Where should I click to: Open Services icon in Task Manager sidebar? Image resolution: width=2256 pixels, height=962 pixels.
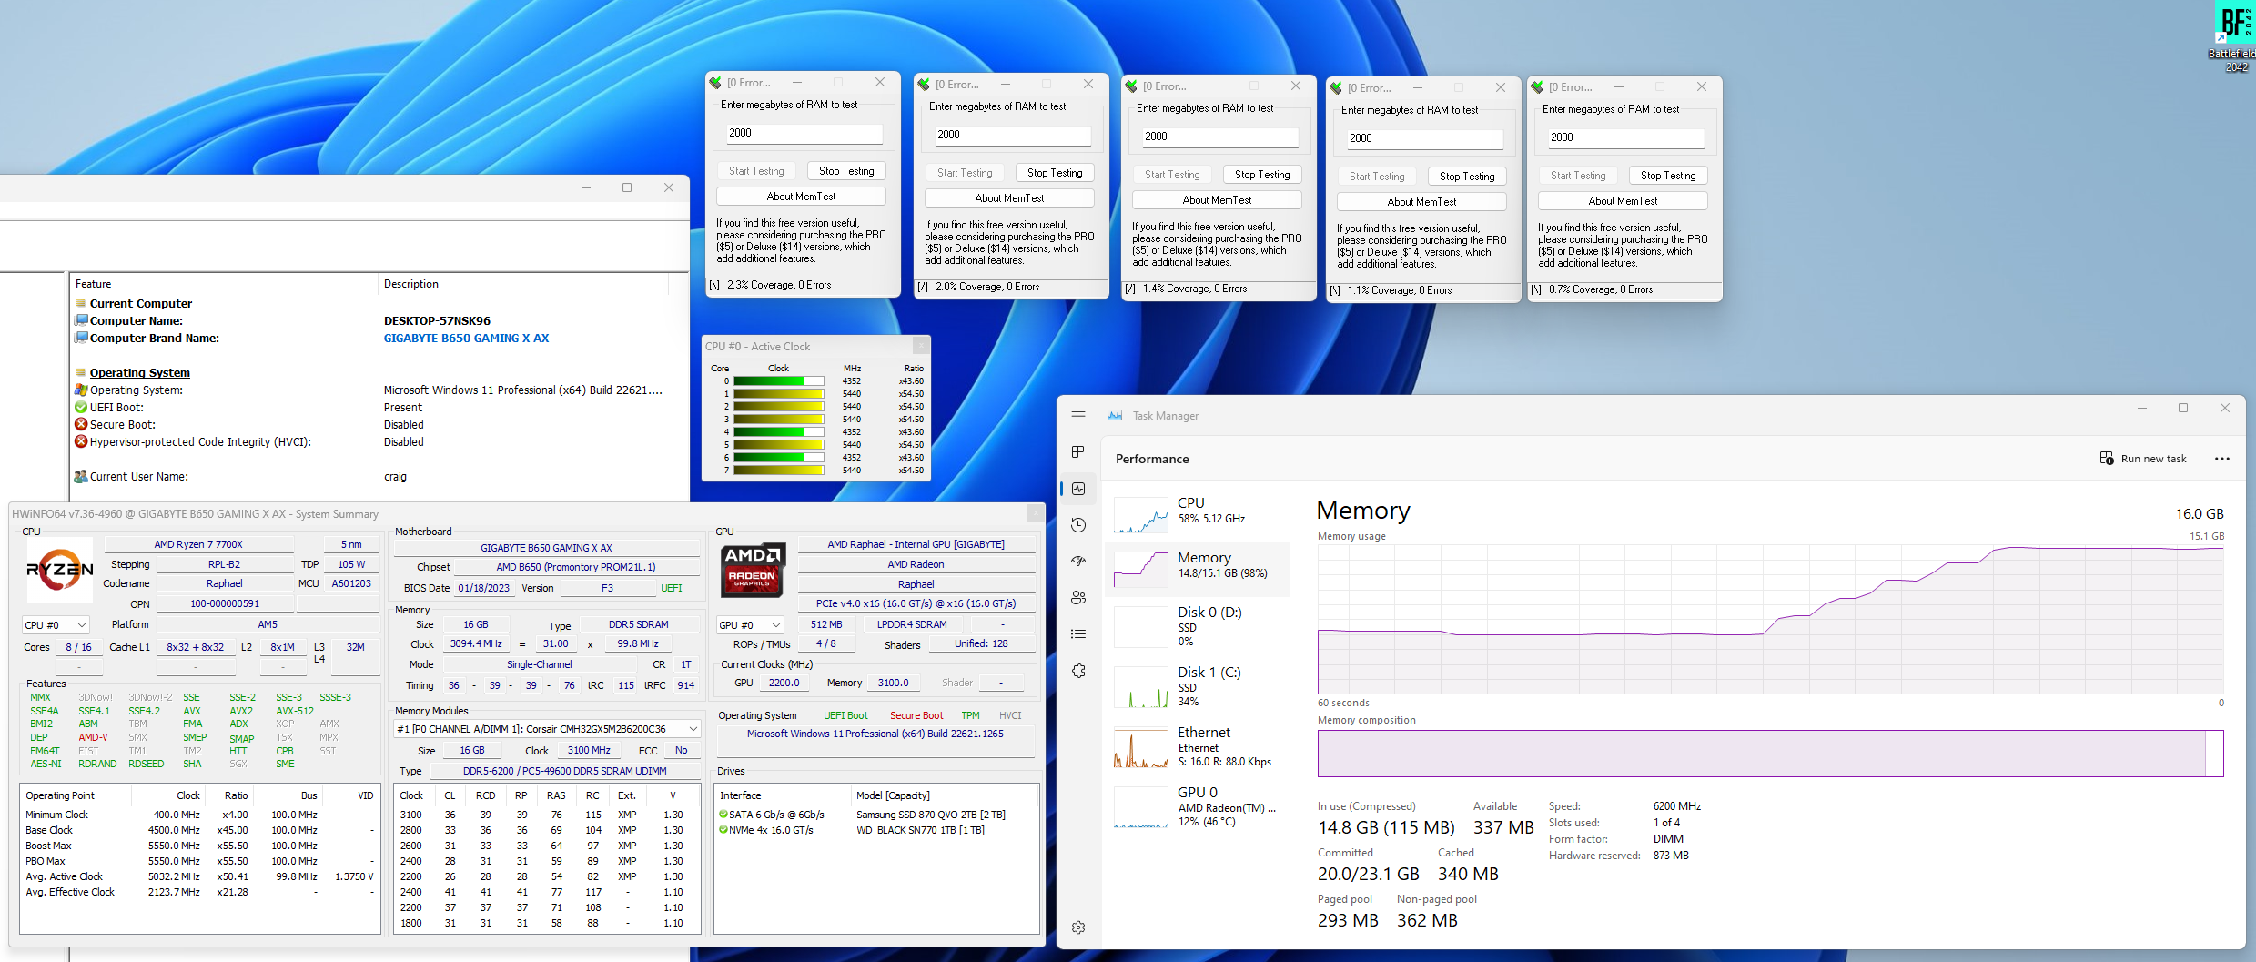pos(1078,671)
